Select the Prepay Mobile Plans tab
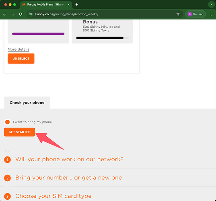Screen dimensions: 216x201 46,5
